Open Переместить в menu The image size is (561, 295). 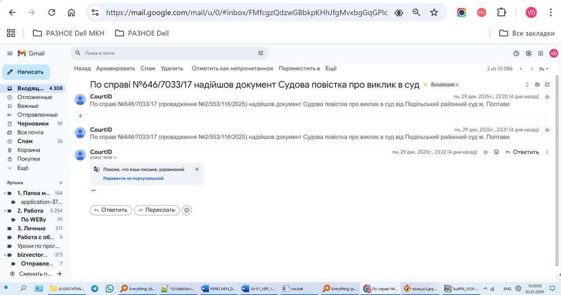pyautogui.click(x=299, y=69)
